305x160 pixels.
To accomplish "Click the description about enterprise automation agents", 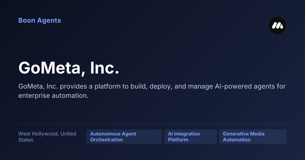I will (x=152, y=91).
